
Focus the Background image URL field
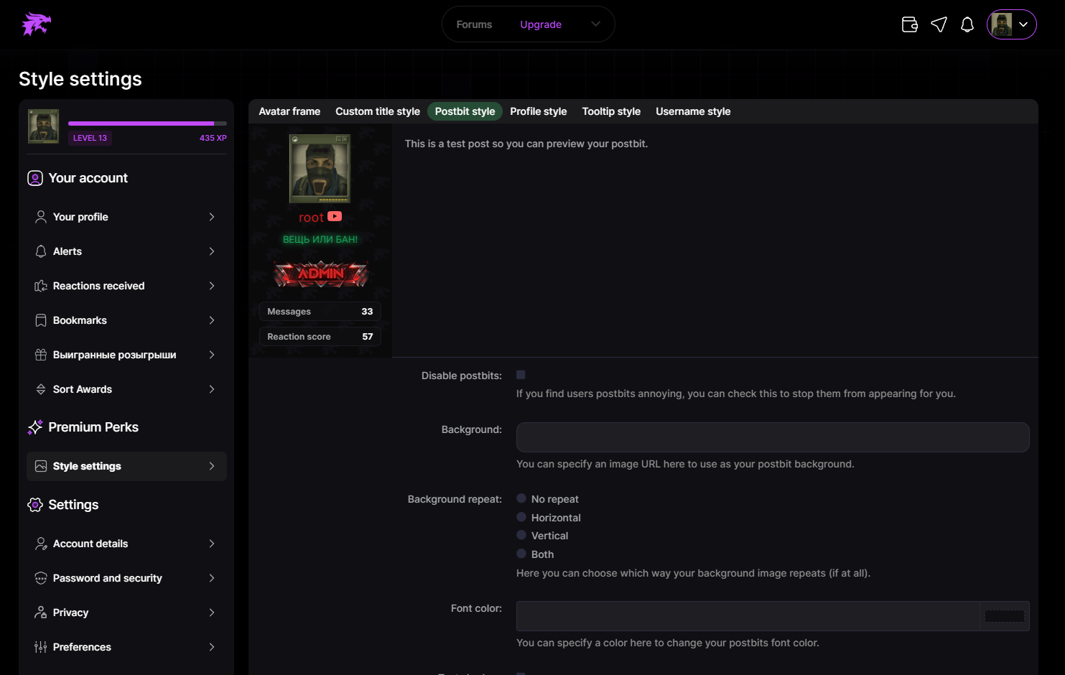[x=772, y=437]
